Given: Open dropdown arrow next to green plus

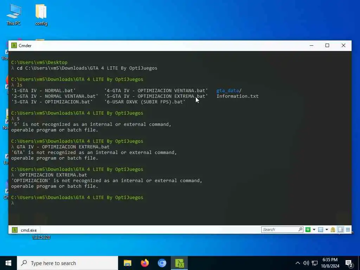Looking at the screenshot, I should click(x=314, y=230).
